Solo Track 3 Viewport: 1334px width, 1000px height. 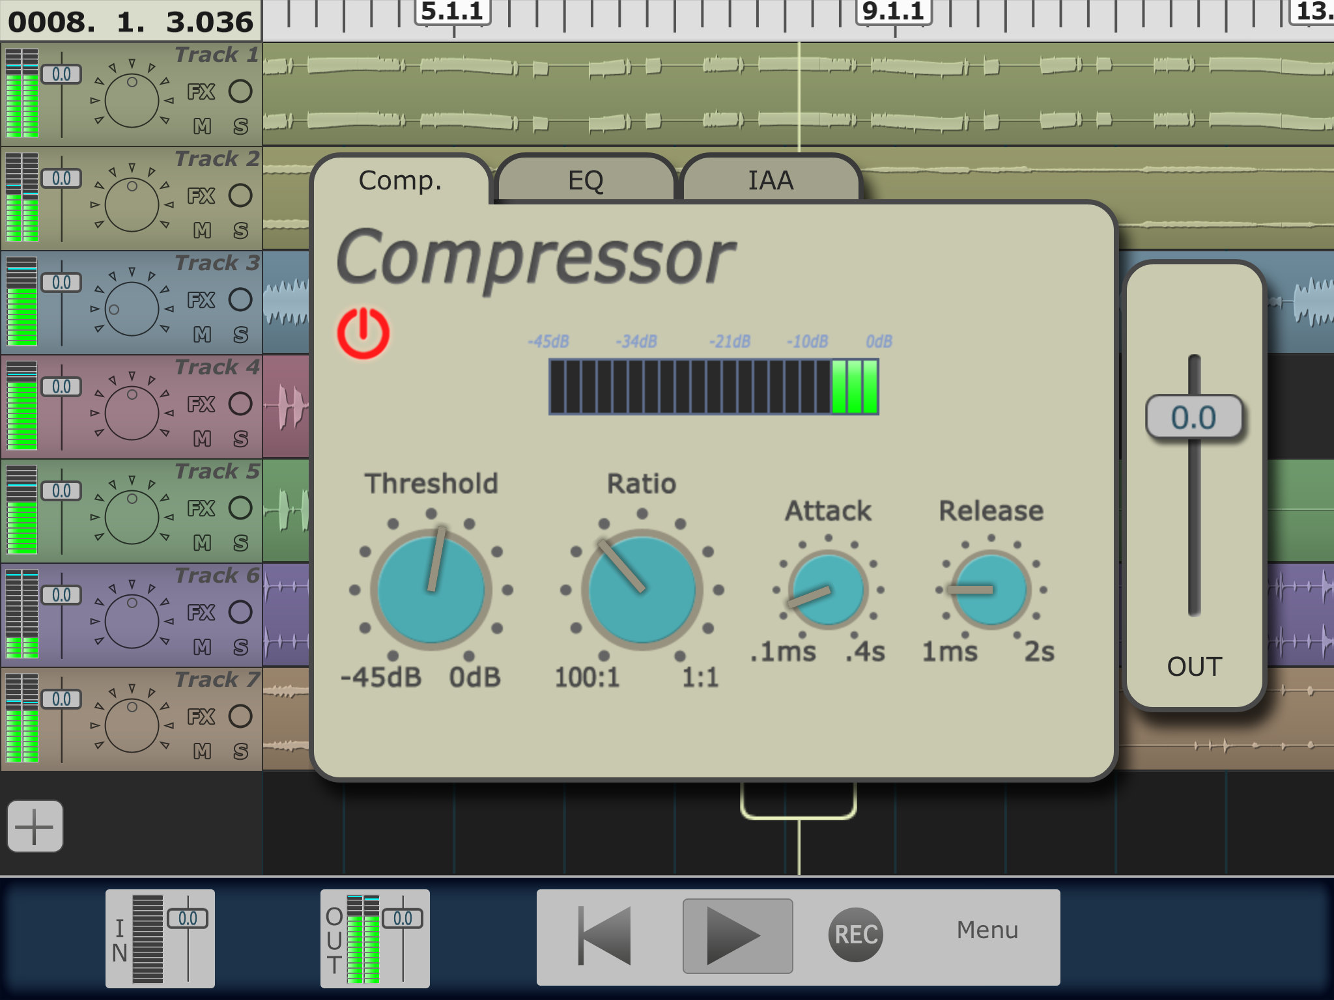tap(241, 335)
